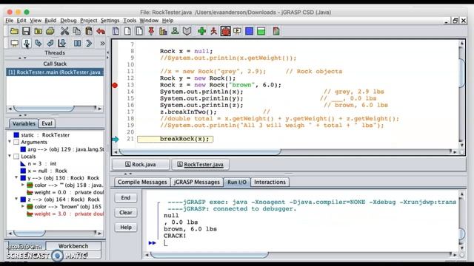Compile using the green plus icon

[x=202, y=31]
